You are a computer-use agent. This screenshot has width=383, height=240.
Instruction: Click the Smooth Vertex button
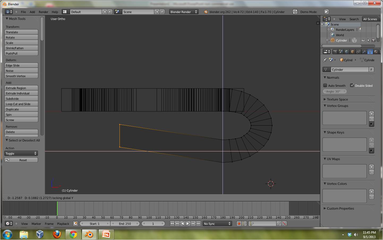(21, 76)
